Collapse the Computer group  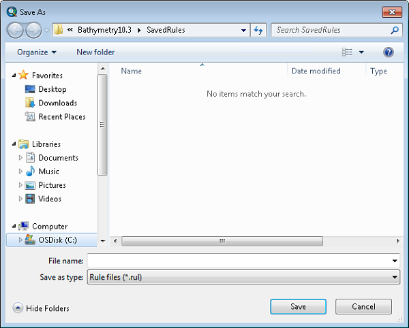14,226
